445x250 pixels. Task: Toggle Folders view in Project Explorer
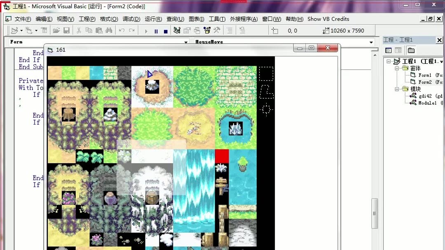(x=410, y=50)
